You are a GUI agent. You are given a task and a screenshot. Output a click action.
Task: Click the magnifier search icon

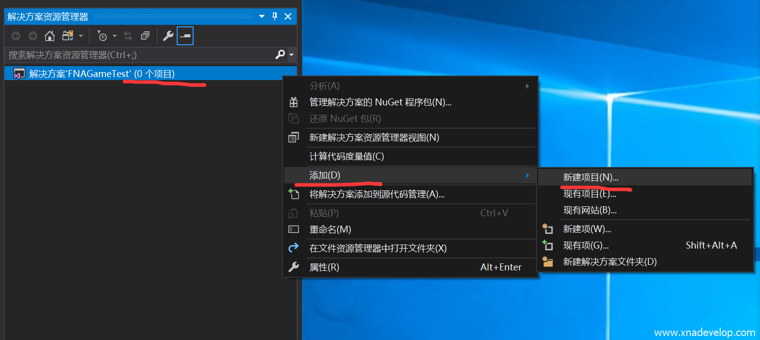[x=280, y=55]
